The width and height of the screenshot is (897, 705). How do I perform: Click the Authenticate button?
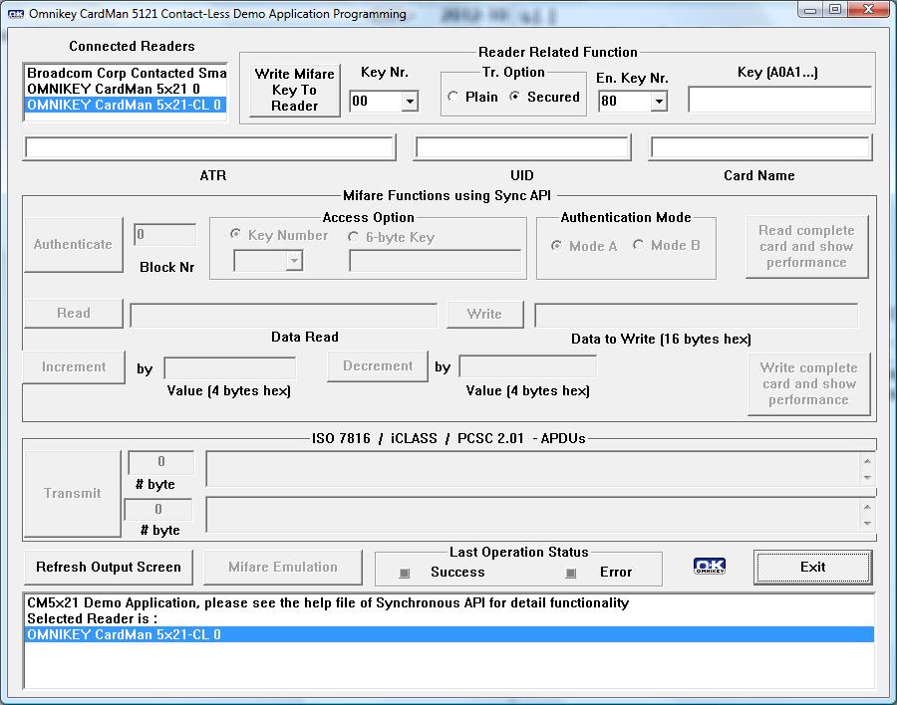(73, 244)
